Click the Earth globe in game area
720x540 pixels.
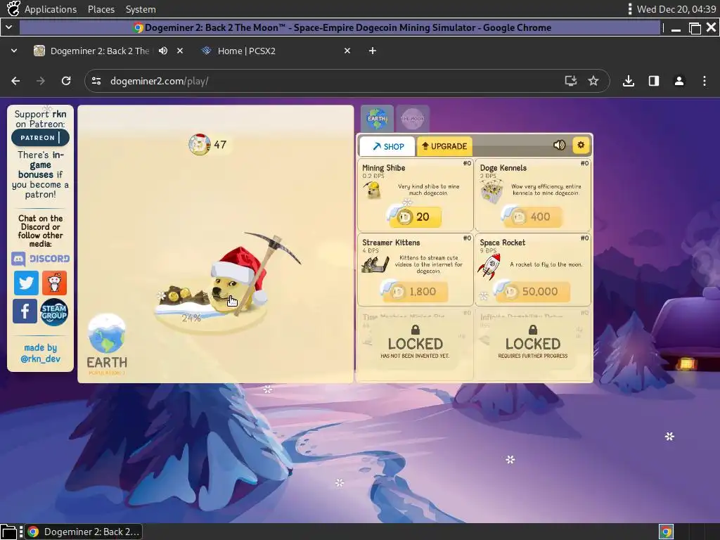(107, 334)
